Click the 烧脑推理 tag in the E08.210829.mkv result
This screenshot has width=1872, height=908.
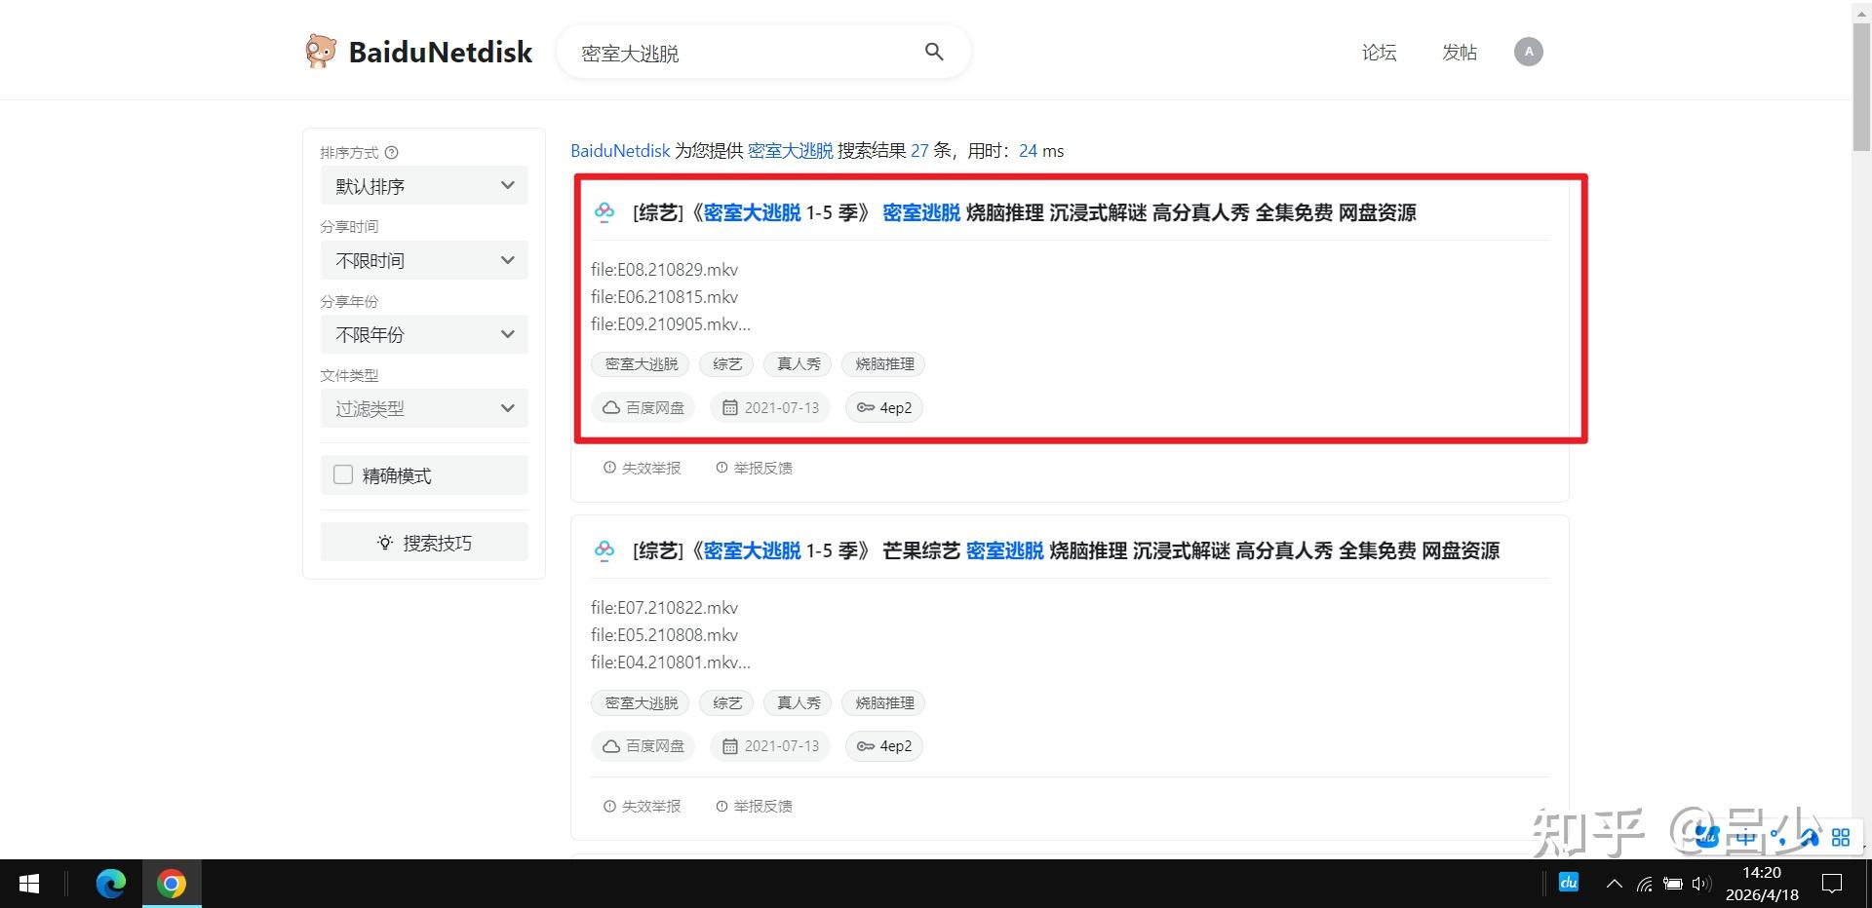click(884, 364)
